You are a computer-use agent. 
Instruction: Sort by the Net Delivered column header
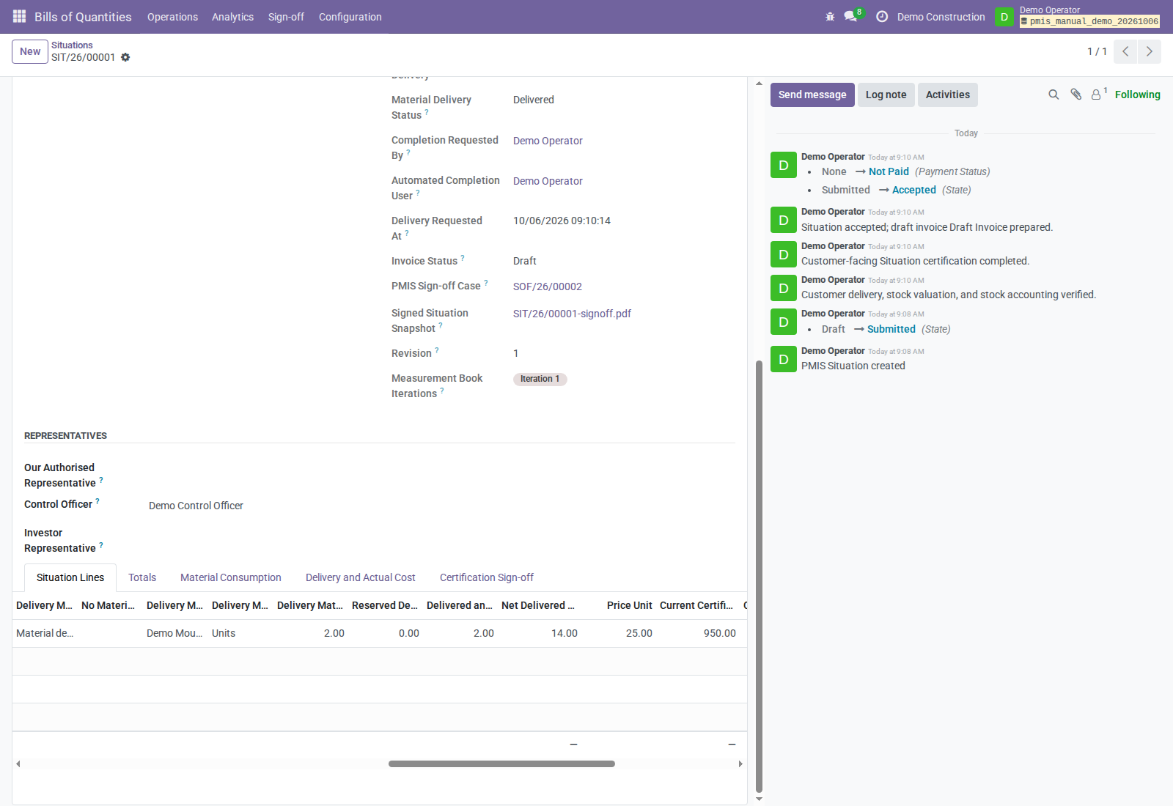538,605
